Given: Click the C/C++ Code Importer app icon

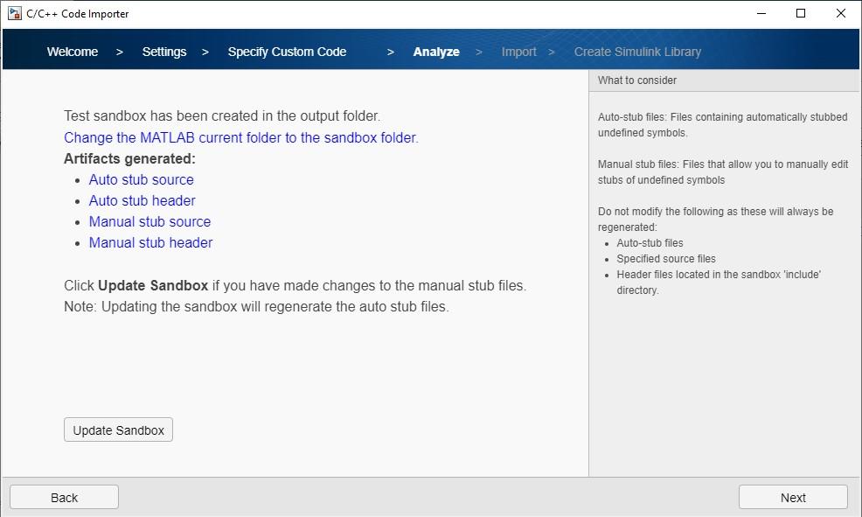Looking at the screenshot, I should pyautogui.click(x=14, y=14).
